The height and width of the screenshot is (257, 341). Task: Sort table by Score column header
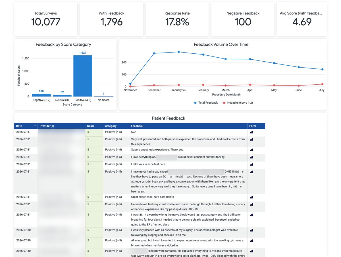click(94, 126)
